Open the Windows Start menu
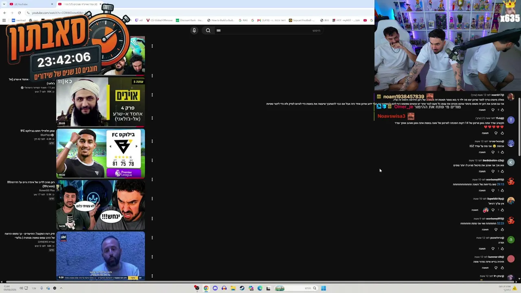The width and height of the screenshot is (521, 293). tap(323, 288)
